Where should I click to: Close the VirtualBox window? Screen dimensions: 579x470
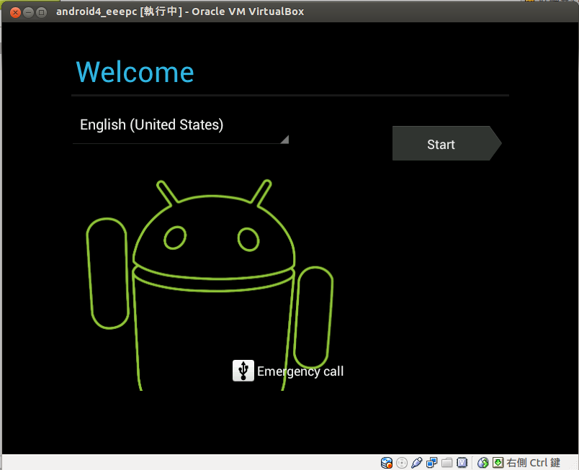coord(15,12)
